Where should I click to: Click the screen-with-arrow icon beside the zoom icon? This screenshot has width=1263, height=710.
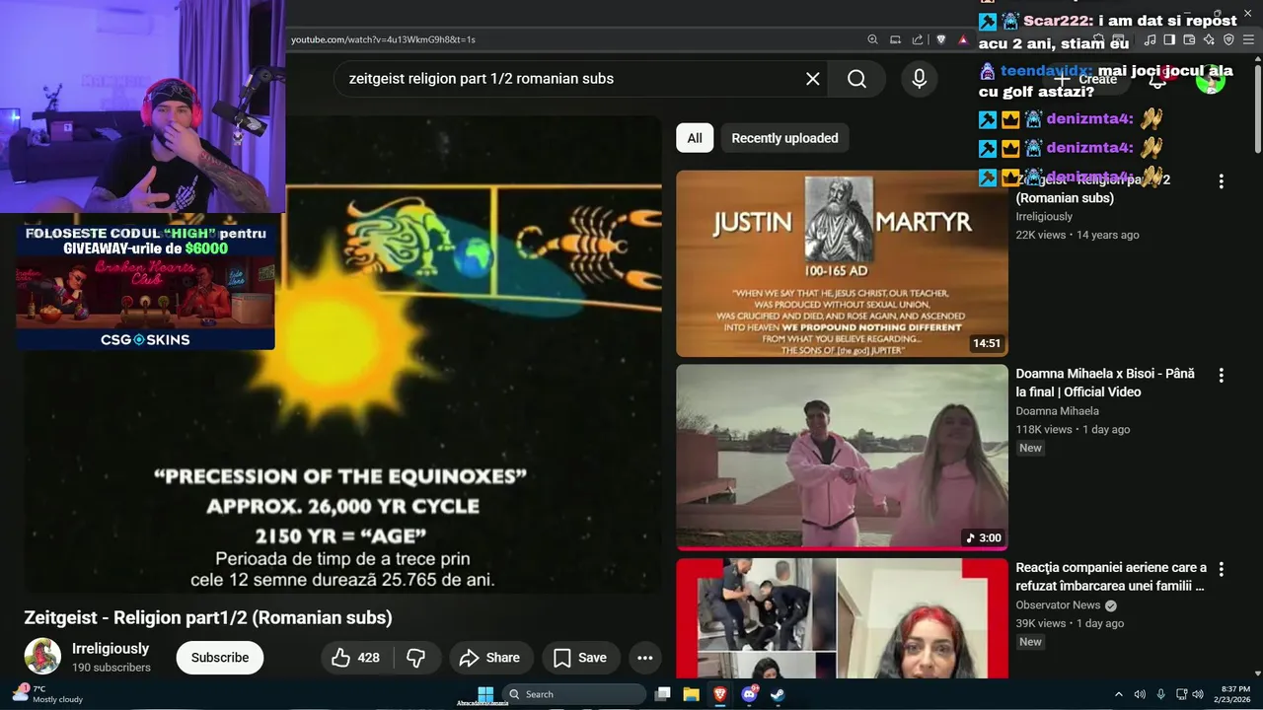(x=895, y=39)
